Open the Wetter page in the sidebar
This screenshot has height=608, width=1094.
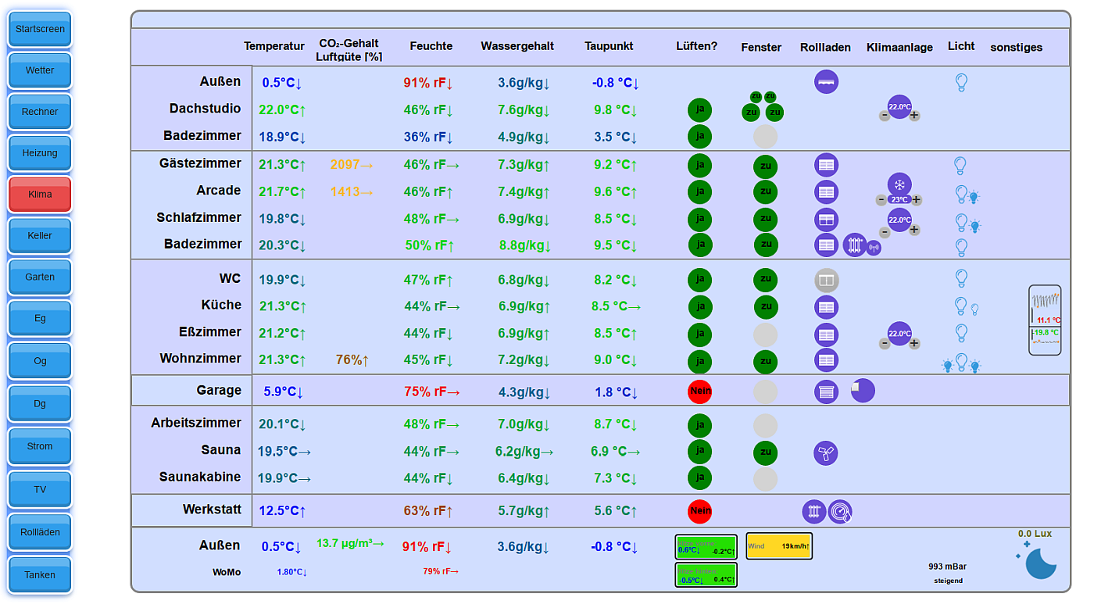(x=40, y=70)
